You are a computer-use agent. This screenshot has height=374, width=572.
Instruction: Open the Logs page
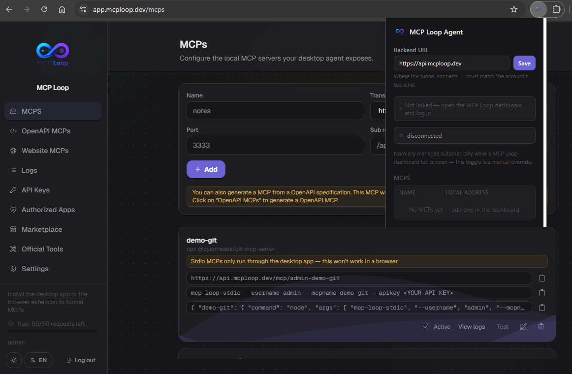[x=53, y=170]
